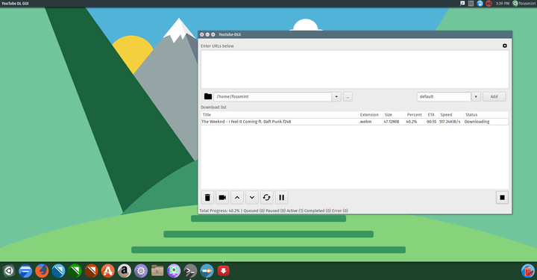Screen dimensions: 537x280
Task: Open the blue text-lines app icon in dock
Action: [x=25, y=271]
